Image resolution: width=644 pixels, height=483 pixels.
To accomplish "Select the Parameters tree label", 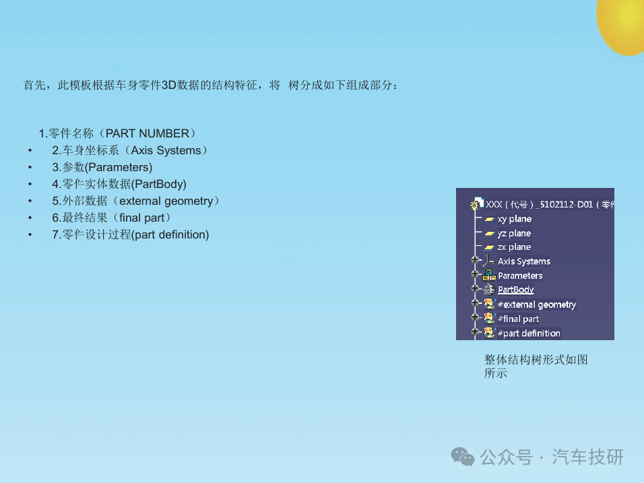I will tap(520, 276).
